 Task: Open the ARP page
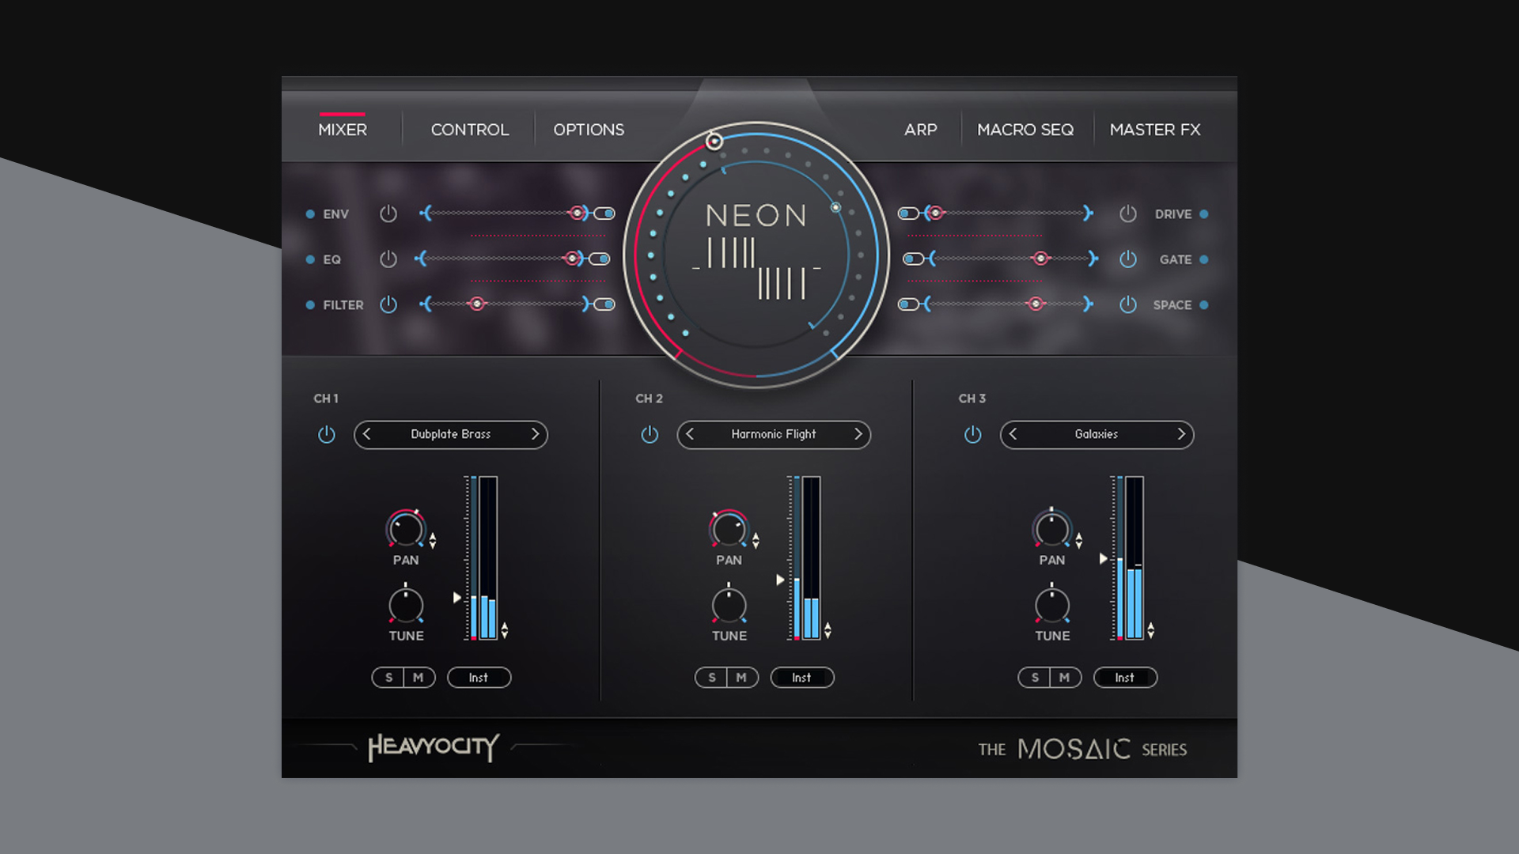click(921, 129)
